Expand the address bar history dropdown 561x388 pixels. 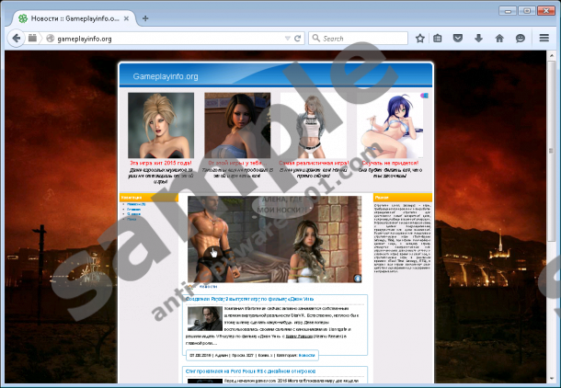point(287,39)
